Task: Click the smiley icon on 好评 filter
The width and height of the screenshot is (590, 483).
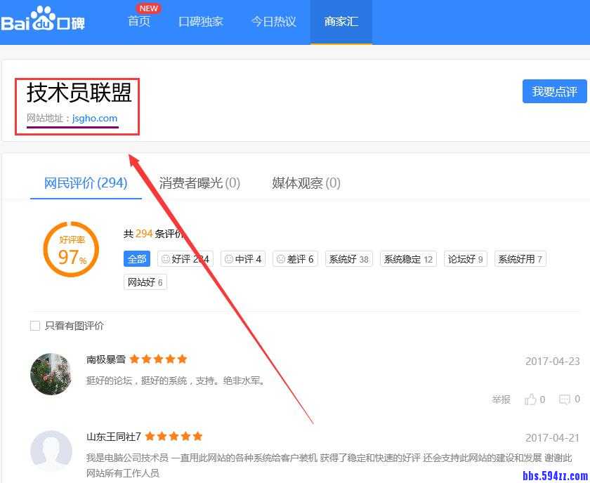Action: [x=164, y=258]
